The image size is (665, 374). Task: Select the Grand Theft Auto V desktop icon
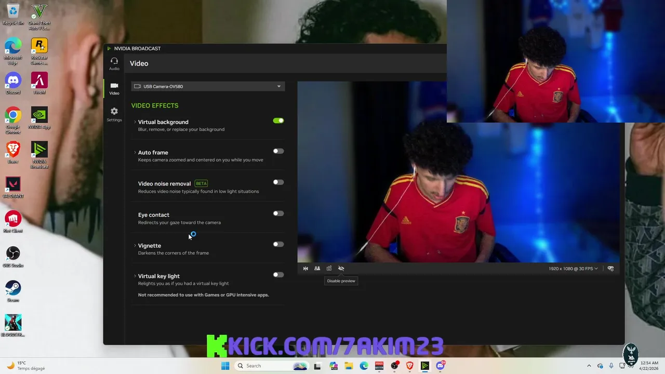pos(39,17)
